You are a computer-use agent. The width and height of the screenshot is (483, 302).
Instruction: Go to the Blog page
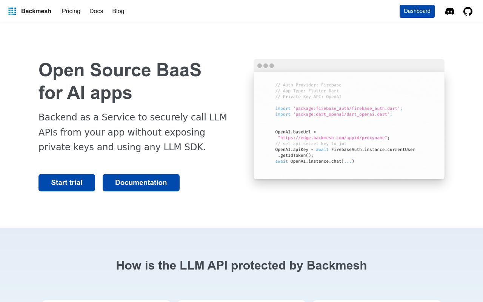pos(118,11)
